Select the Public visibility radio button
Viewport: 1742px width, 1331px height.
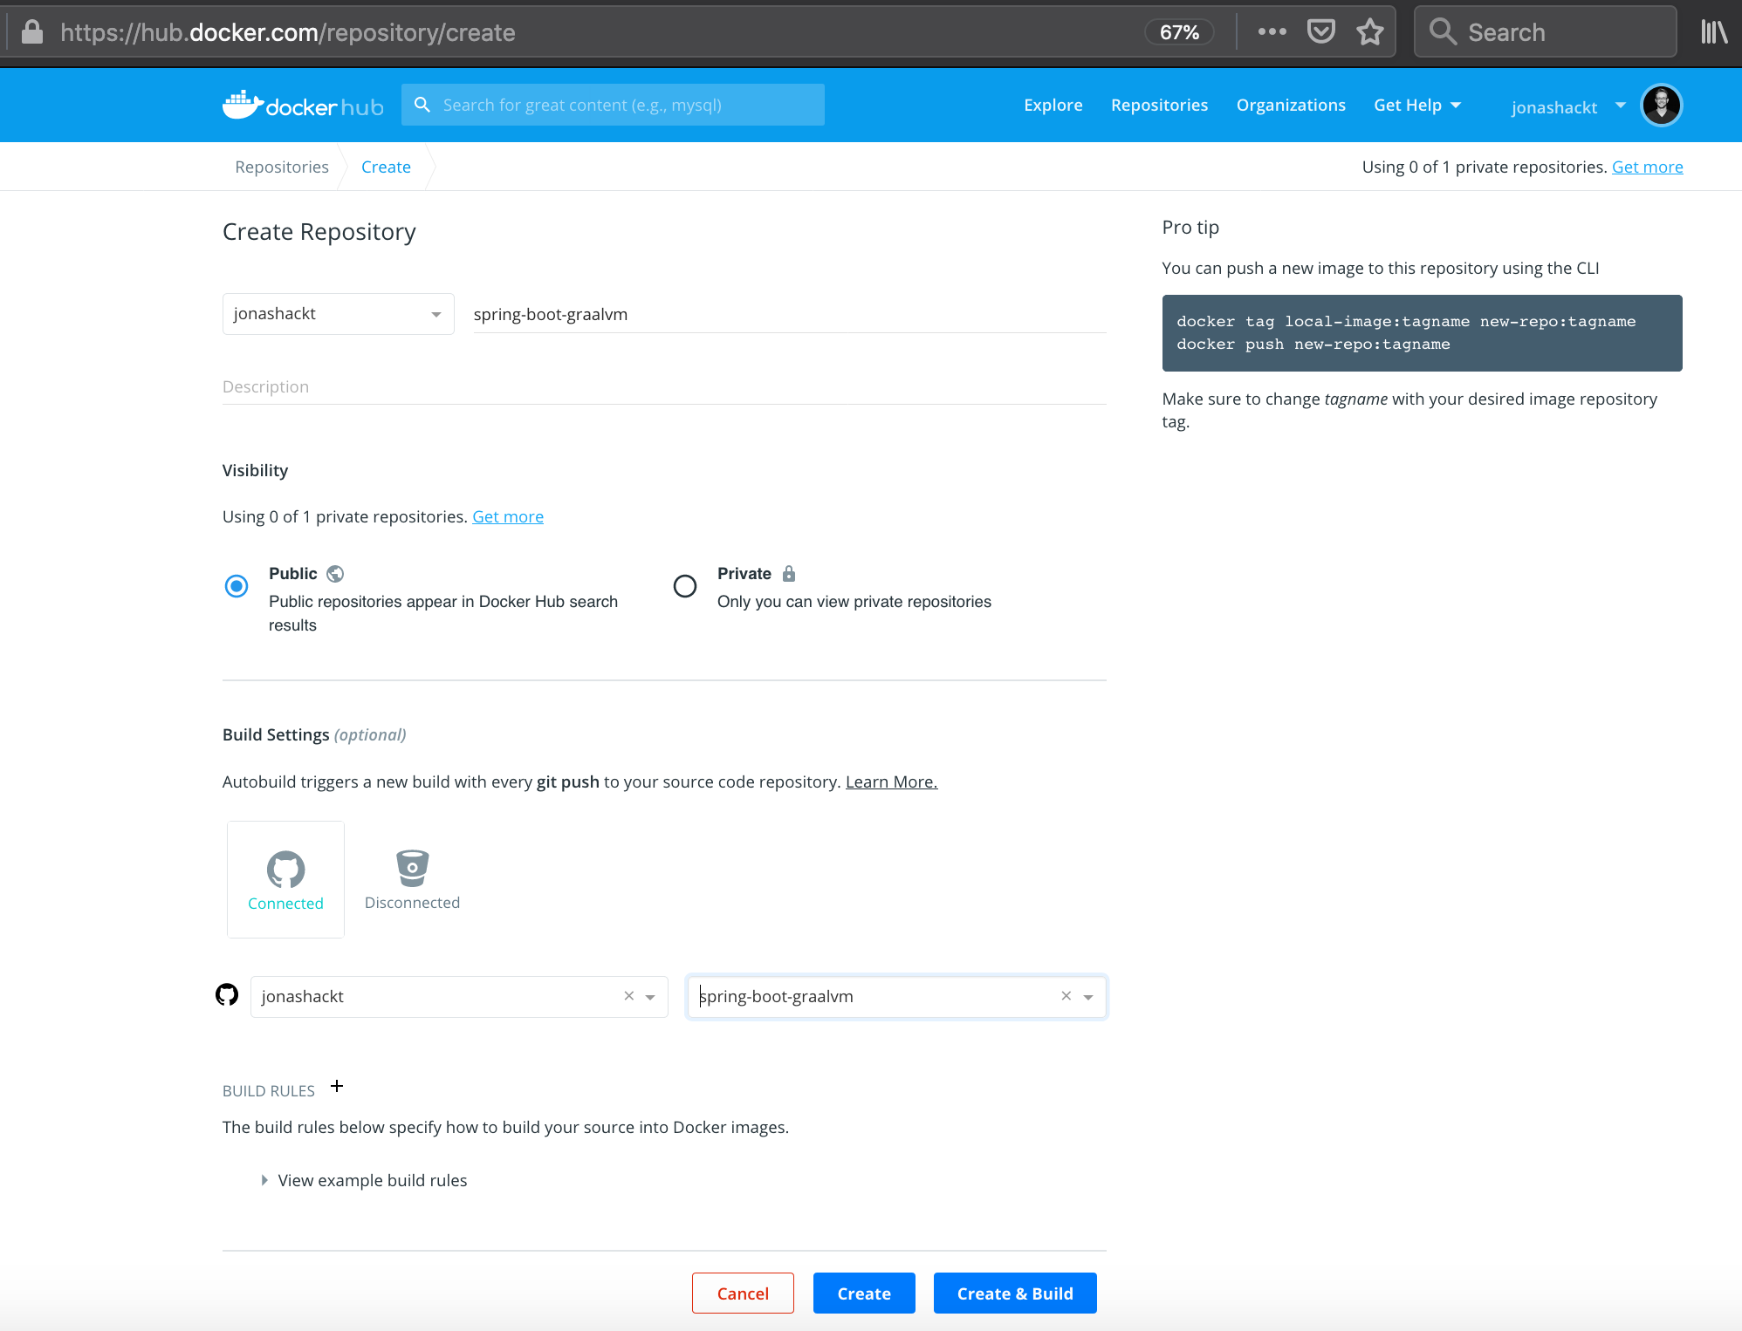tap(237, 586)
